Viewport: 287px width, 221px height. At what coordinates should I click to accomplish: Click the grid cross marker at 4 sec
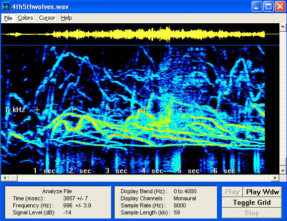pyautogui.click(x=145, y=110)
